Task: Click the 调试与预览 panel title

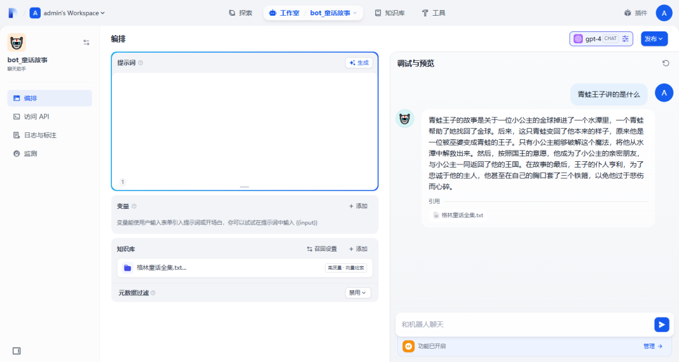Action: (x=416, y=63)
